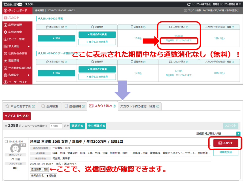Switch to the 送信候補 tab
This screenshot has height=184, width=246.
pos(74,106)
